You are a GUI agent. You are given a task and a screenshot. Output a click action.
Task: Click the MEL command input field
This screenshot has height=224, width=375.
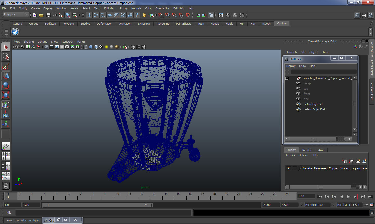point(103,213)
